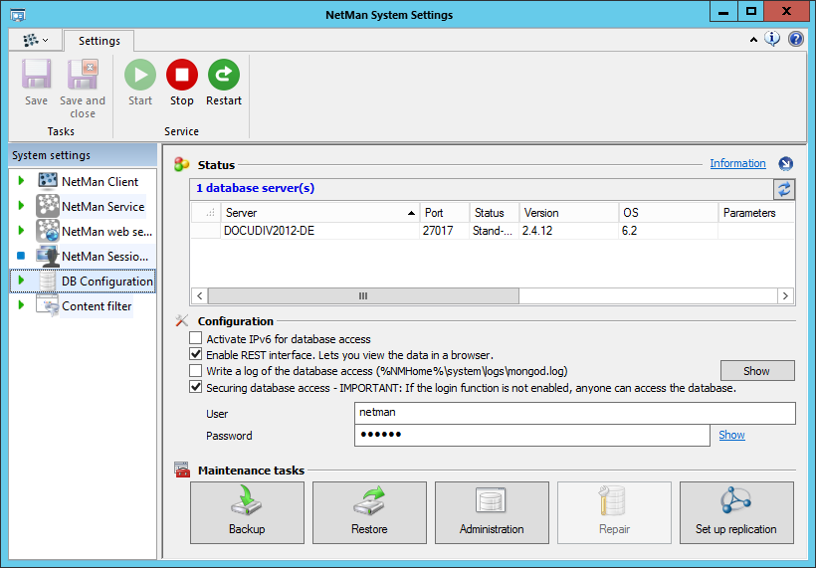Screen dimensions: 816x568
Task: Click the Maintenance tasks toolbox icon
Action: [182, 470]
